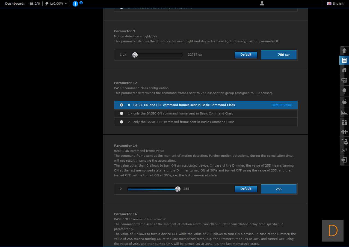Image resolution: width=349 pixels, height=247 pixels.
Task: Open the scenes 2/8 dashboard item
Action: (x=35, y=4)
